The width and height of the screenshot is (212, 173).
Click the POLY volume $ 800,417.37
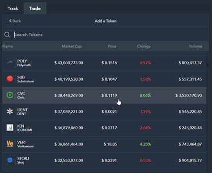pyautogui.click(x=191, y=63)
